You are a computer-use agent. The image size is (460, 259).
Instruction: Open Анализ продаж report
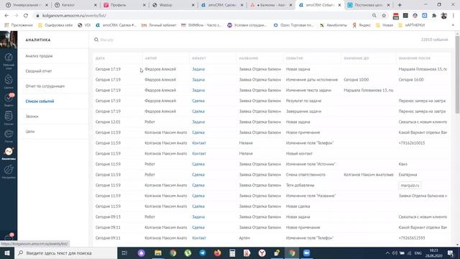[x=39, y=56]
